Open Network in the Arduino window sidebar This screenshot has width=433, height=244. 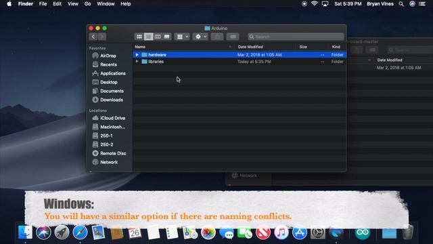pos(109,163)
